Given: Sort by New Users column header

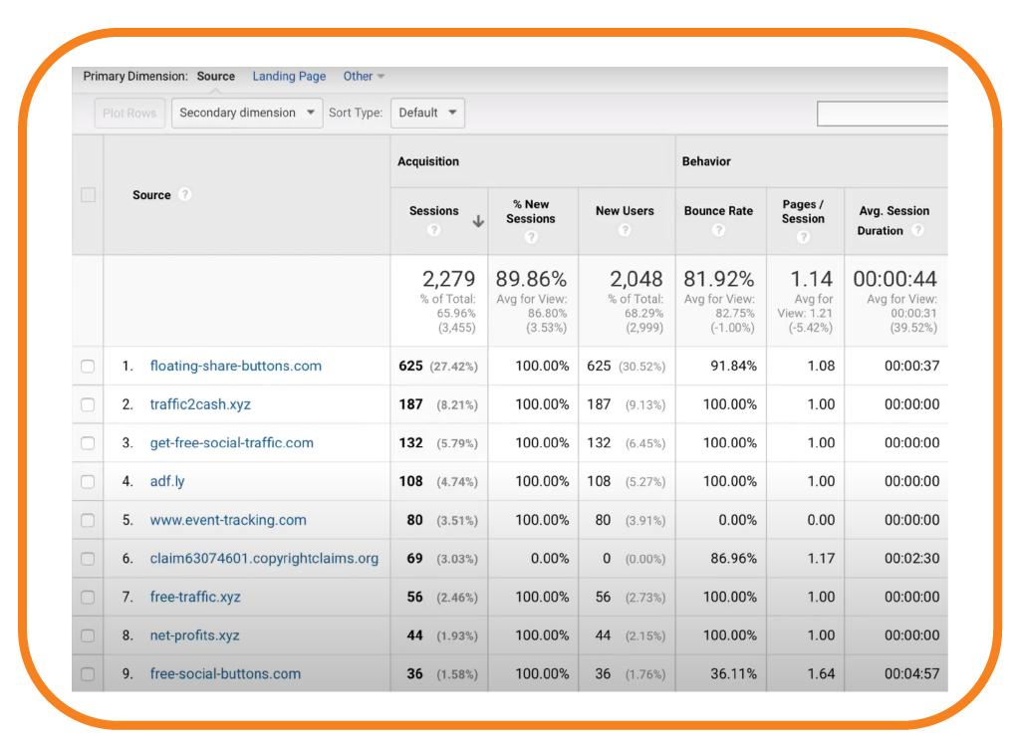Looking at the screenshot, I should (625, 211).
